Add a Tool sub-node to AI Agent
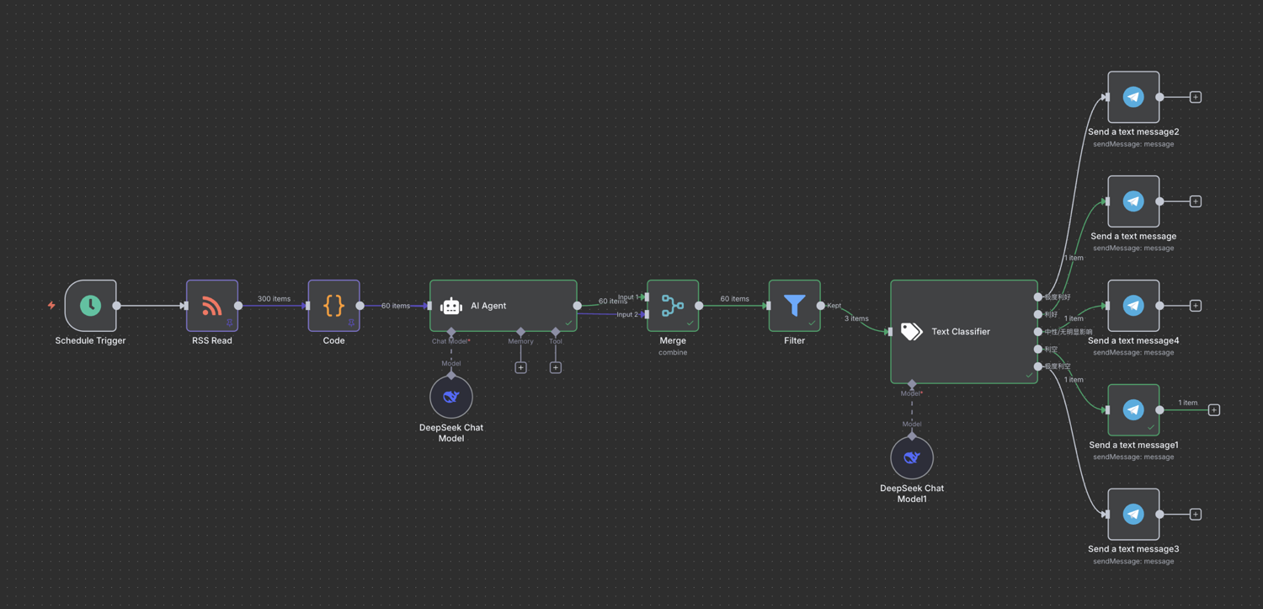 [x=556, y=367]
